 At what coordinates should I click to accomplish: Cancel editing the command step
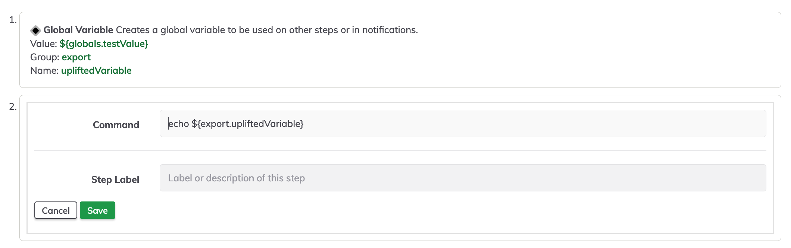pyautogui.click(x=56, y=210)
